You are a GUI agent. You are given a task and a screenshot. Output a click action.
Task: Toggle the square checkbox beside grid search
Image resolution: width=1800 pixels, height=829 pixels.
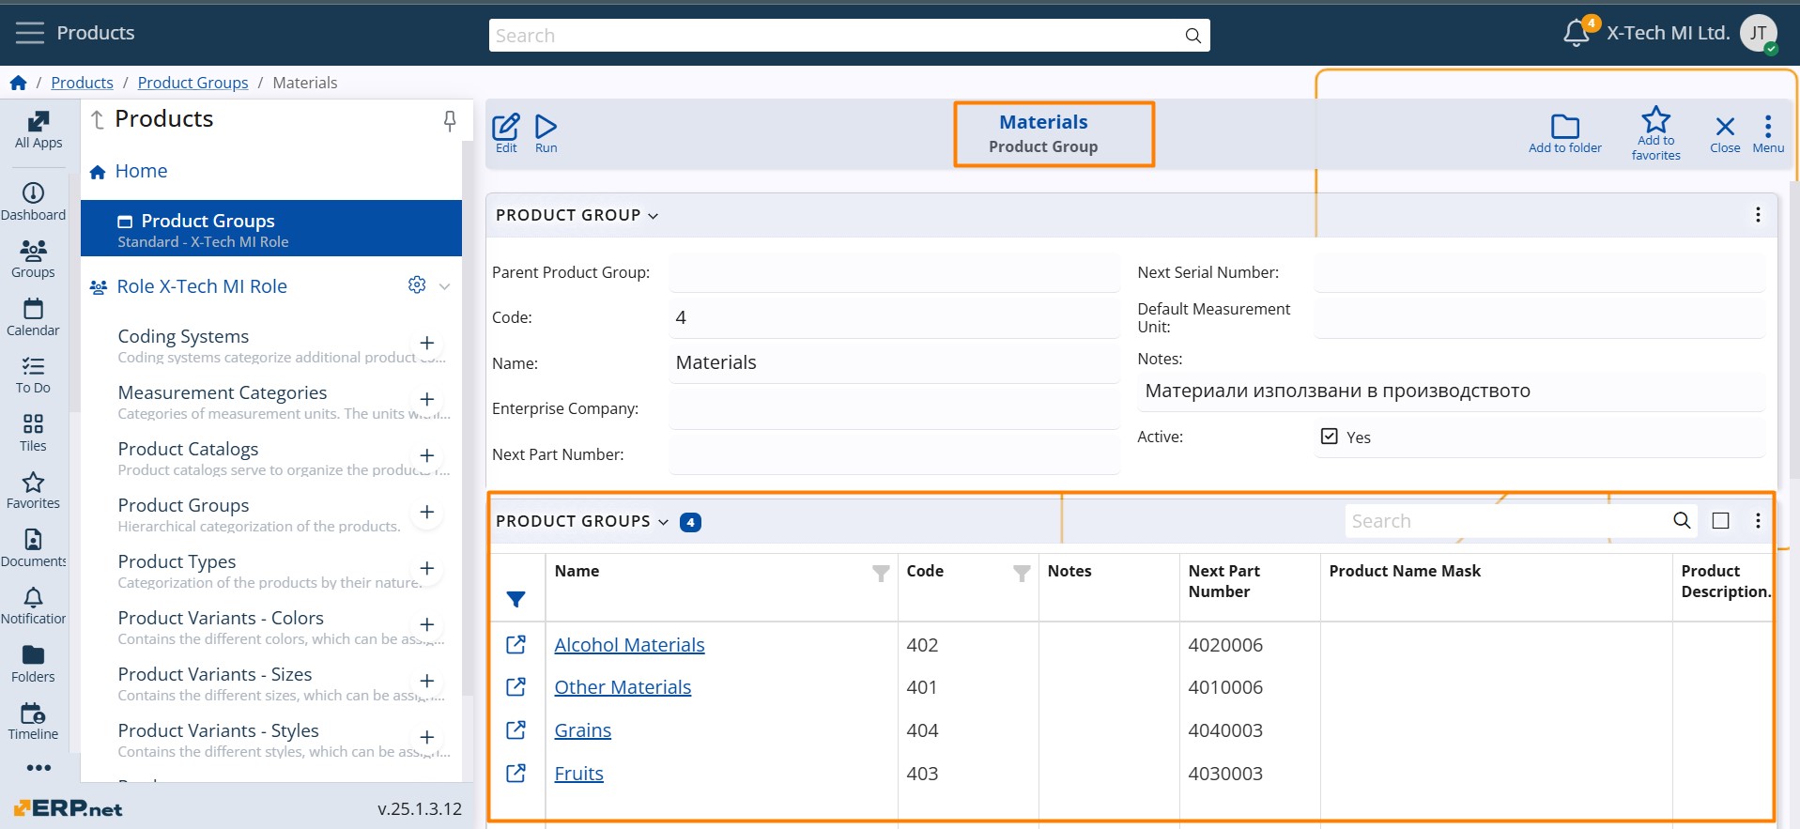(1720, 521)
